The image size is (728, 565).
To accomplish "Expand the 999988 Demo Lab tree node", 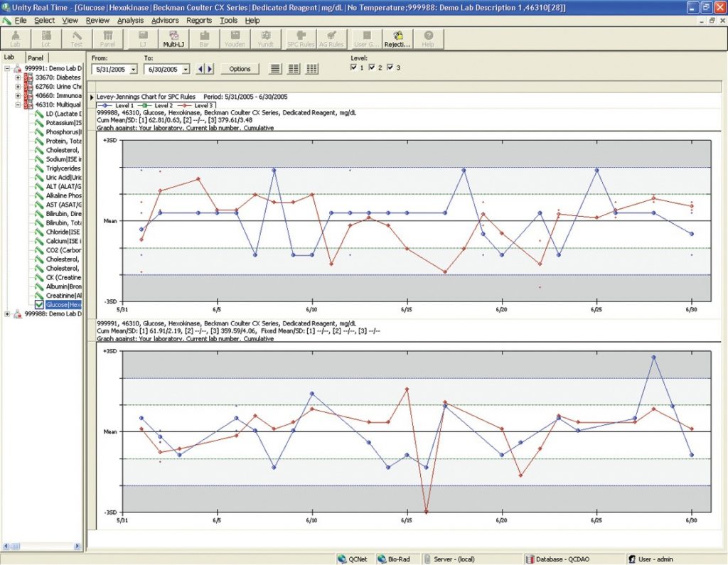I will (7, 314).
